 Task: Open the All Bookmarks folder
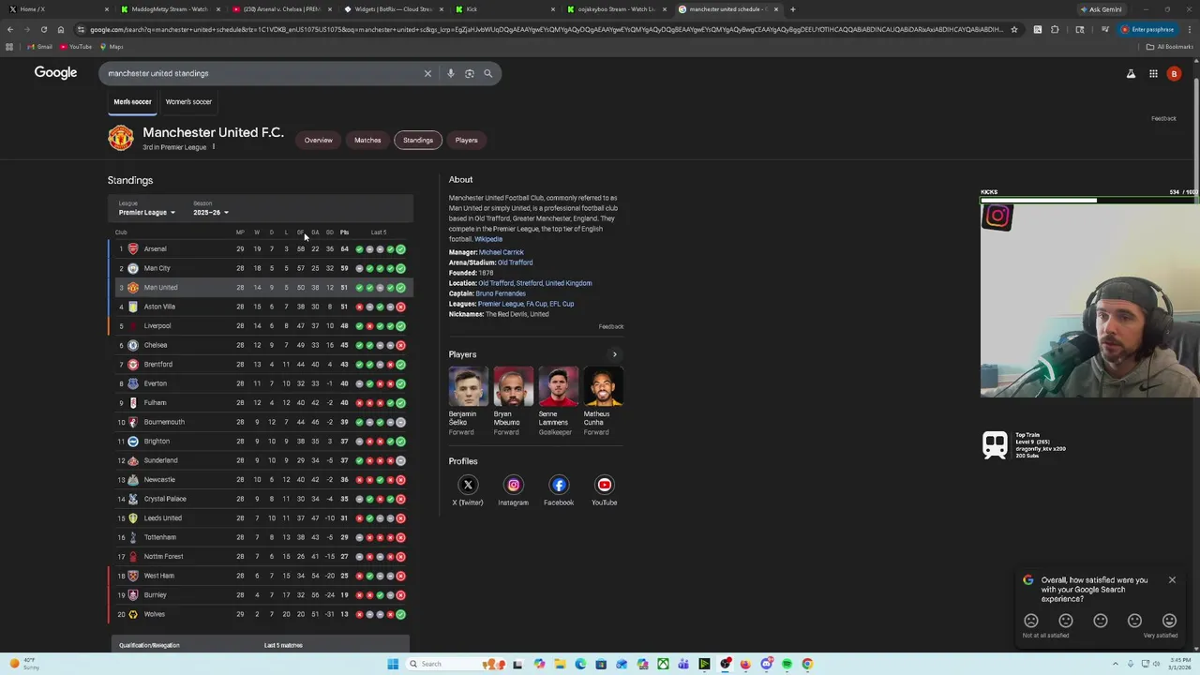[1170, 47]
